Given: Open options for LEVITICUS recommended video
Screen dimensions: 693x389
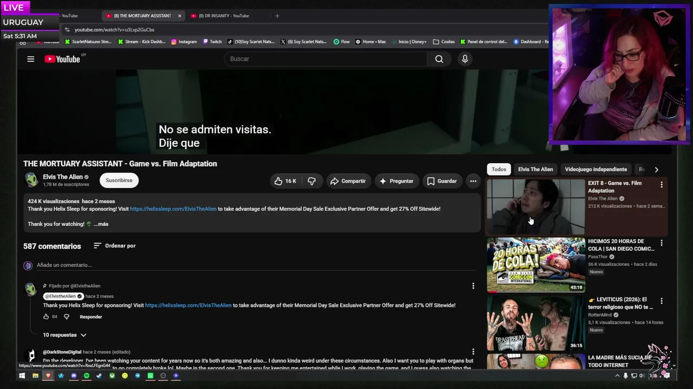Looking at the screenshot, I should [x=661, y=301].
